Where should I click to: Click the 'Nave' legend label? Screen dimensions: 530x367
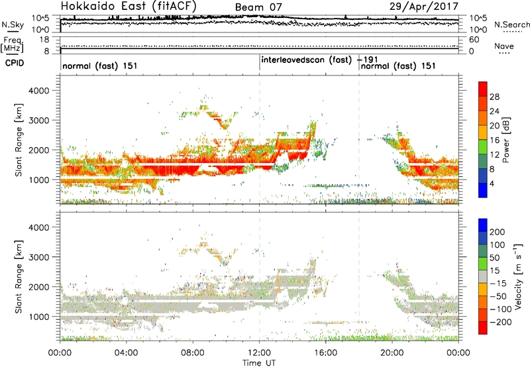tap(503, 46)
